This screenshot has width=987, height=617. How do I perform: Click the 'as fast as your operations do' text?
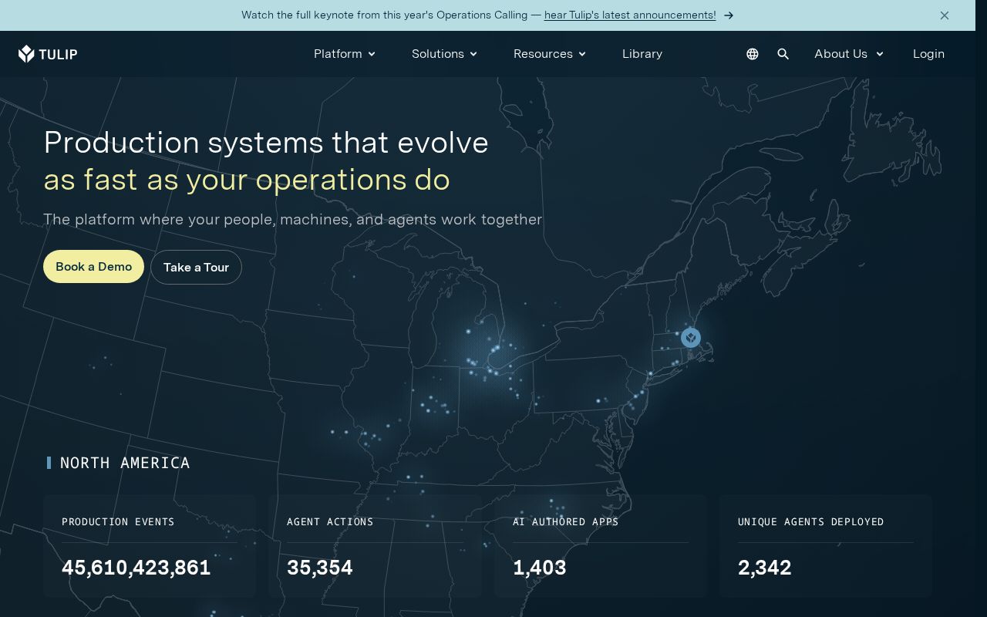point(247,180)
